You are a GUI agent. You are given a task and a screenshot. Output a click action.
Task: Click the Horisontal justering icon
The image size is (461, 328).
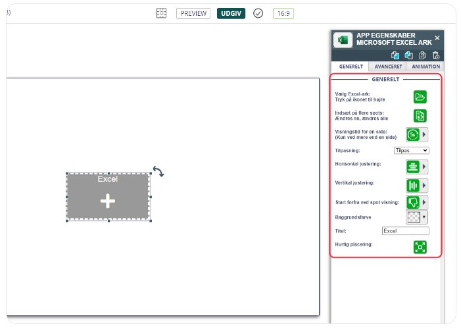[413, 167]
